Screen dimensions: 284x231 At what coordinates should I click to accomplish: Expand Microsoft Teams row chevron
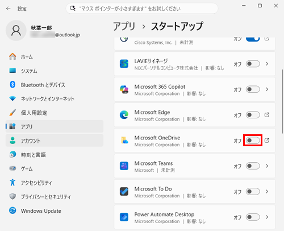pyautogui.click(x=267, y=166)
